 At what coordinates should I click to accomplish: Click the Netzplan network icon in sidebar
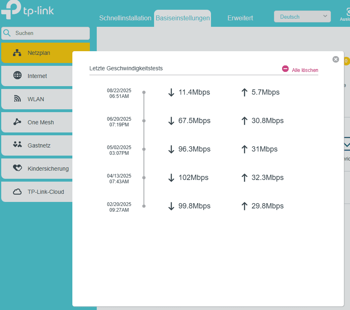(x=17, y=53)
